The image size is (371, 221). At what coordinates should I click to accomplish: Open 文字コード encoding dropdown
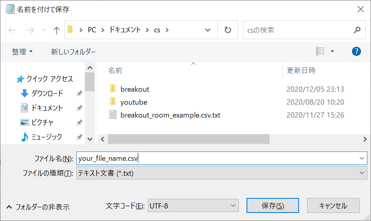tap(193, 206)
